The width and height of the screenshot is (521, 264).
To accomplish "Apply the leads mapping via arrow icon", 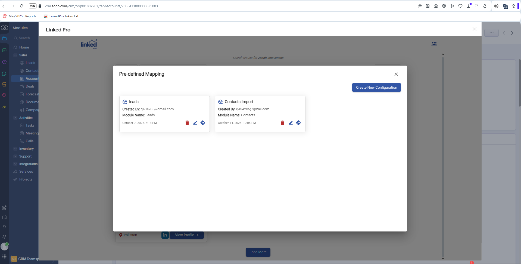I will 203,123.
